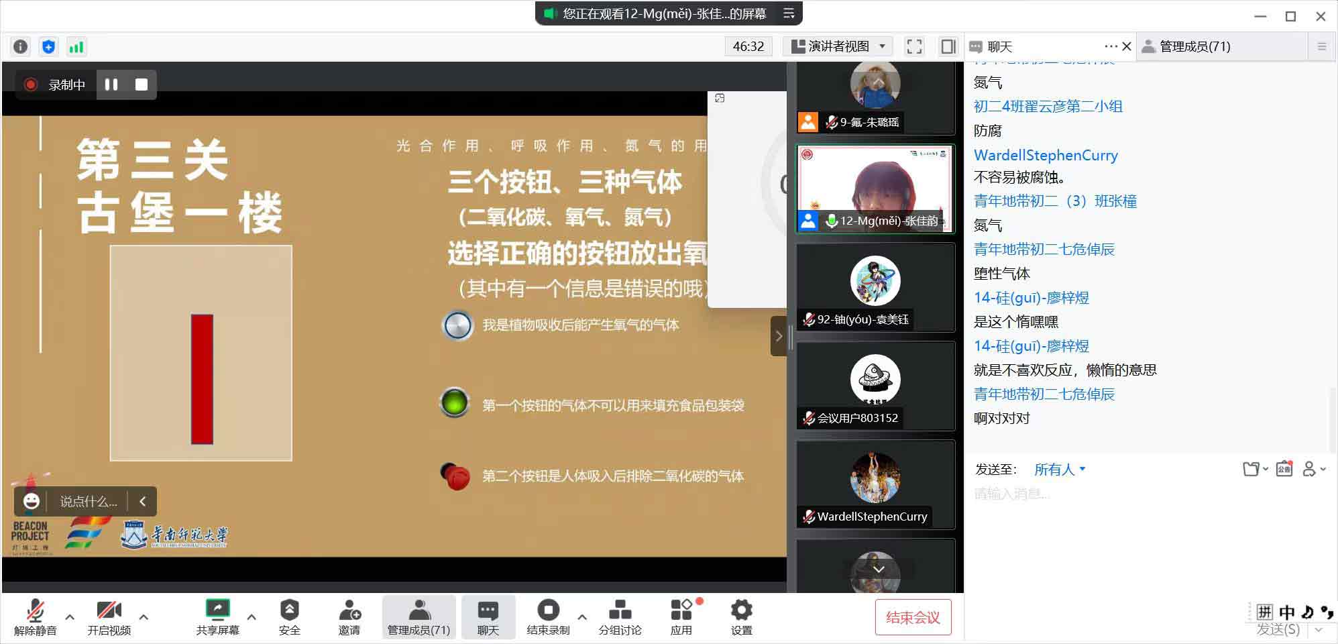Open the blue security shield icon
The height and width of the screenshot is (644, 1338).
pos(48,46)
